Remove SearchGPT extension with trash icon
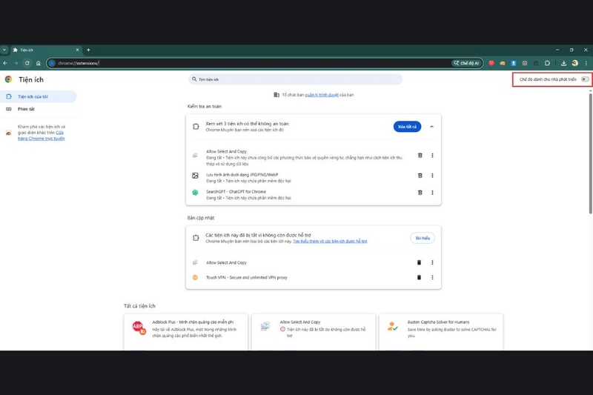The image size is (593, 395). [x=420, y=193]
